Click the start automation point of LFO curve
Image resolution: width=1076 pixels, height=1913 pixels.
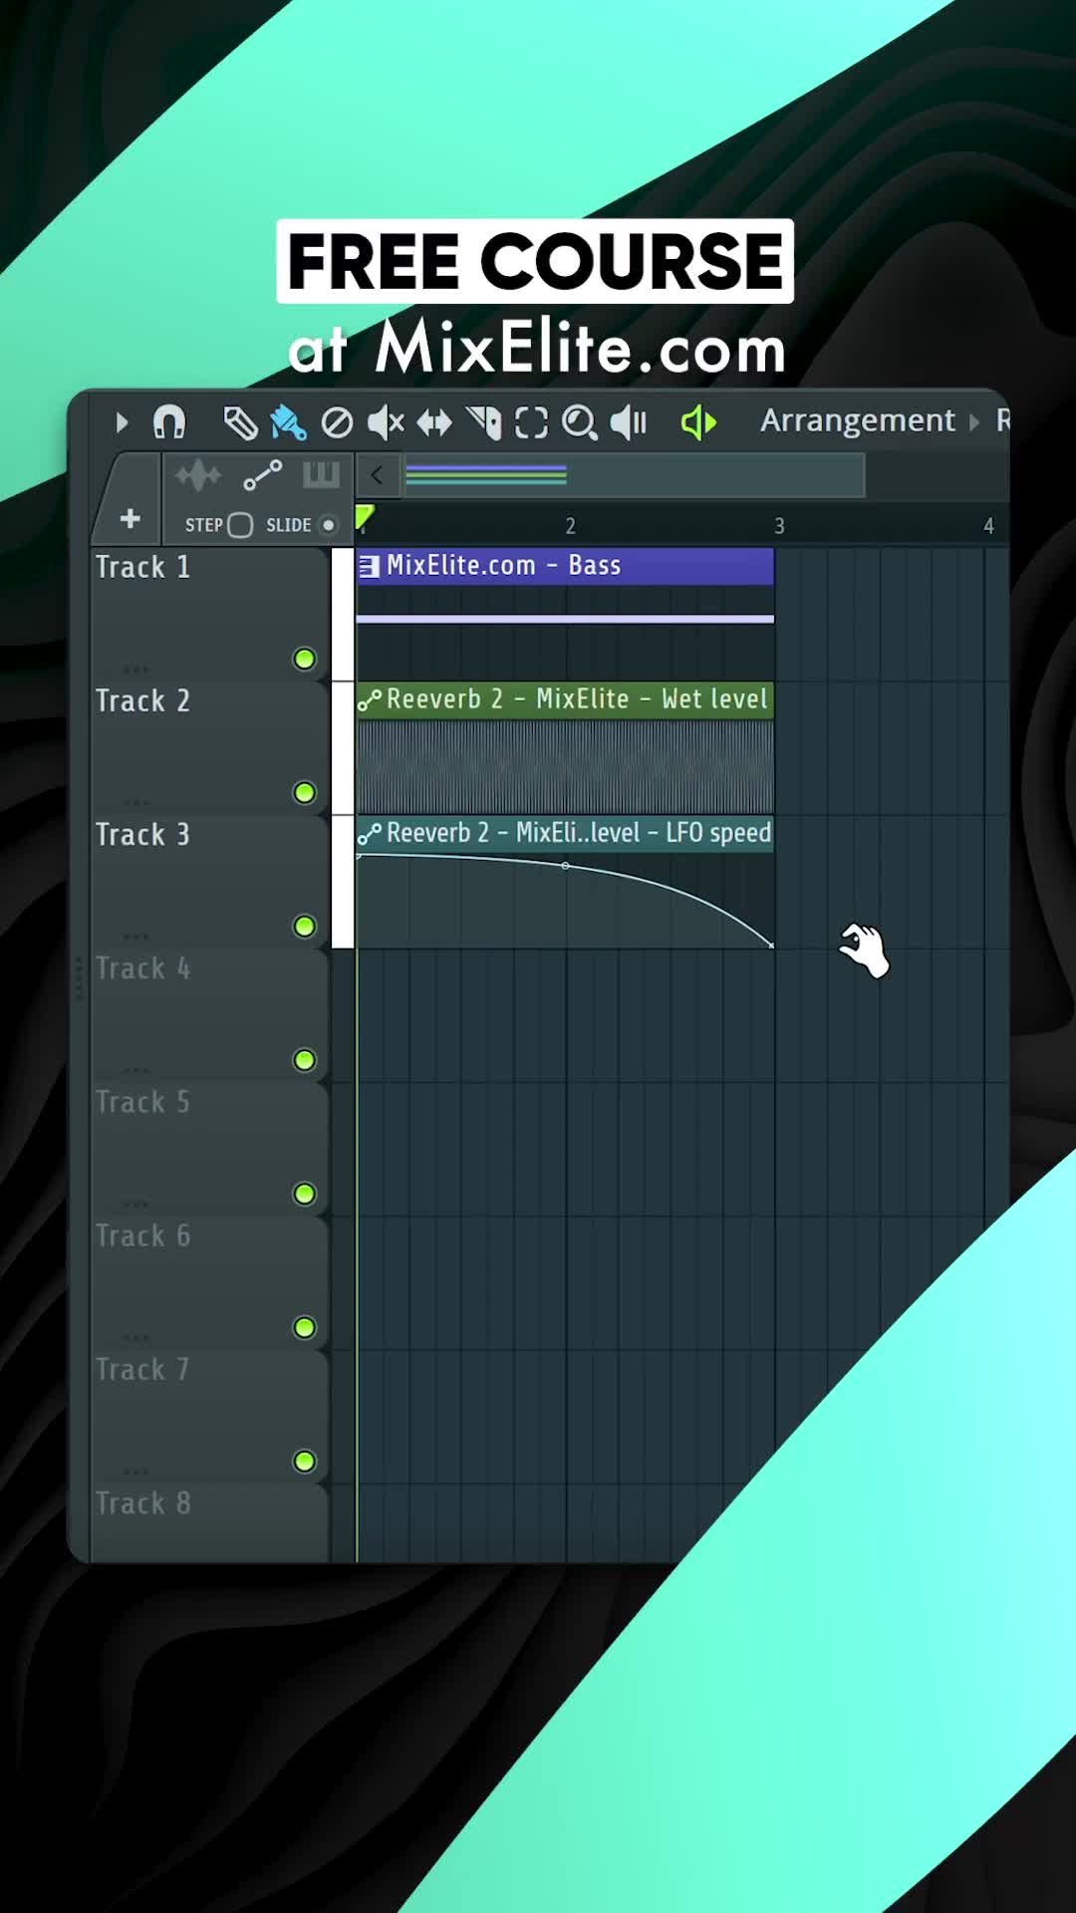[359, 856]
